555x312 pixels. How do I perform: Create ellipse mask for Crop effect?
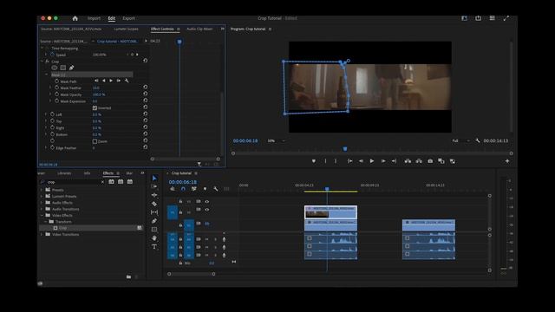coord(54,68)
